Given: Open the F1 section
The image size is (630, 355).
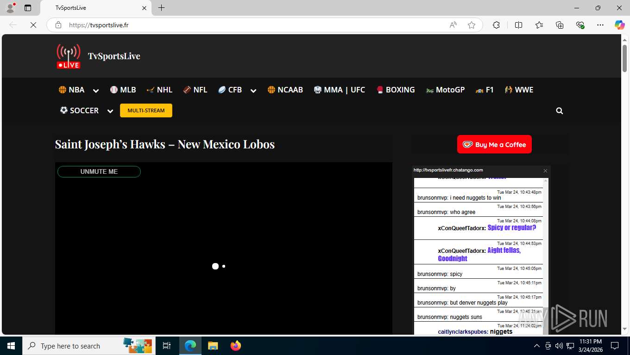Looking at the screenshot, I should click(485, 90).
